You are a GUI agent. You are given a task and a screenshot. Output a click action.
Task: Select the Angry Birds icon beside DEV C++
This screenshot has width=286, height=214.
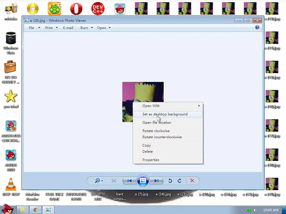pos(120,9)
